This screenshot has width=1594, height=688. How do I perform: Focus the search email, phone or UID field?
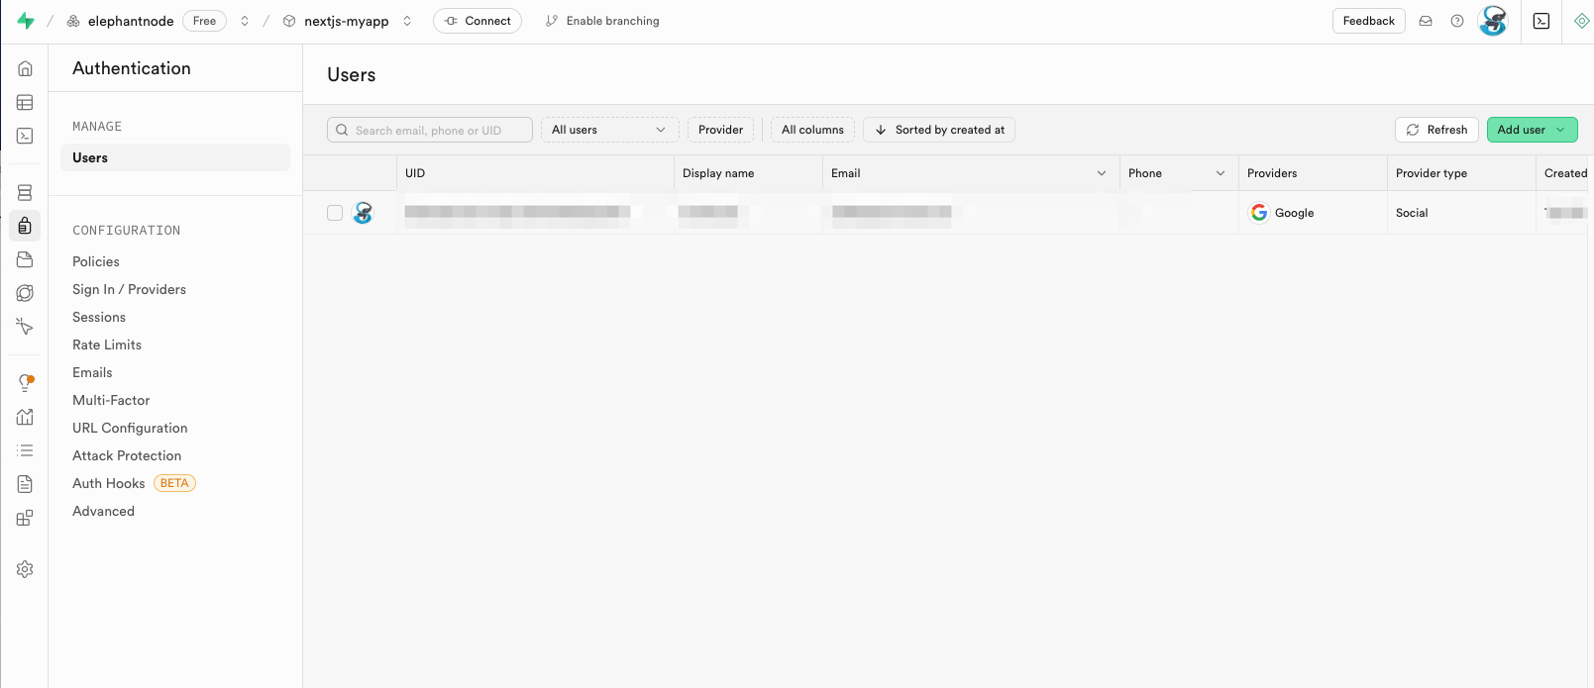(430, 130)
